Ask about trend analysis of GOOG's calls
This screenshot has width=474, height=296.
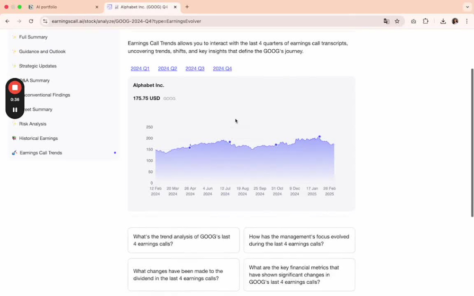[183, 240]
